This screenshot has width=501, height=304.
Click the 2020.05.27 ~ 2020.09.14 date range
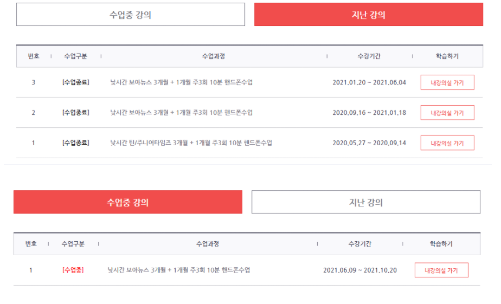coord(369,143)
